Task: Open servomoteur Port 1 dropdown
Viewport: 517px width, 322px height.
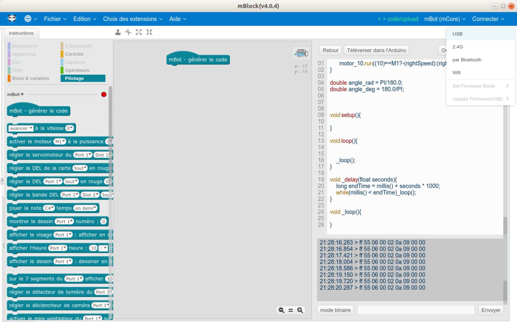Action: 83,155
